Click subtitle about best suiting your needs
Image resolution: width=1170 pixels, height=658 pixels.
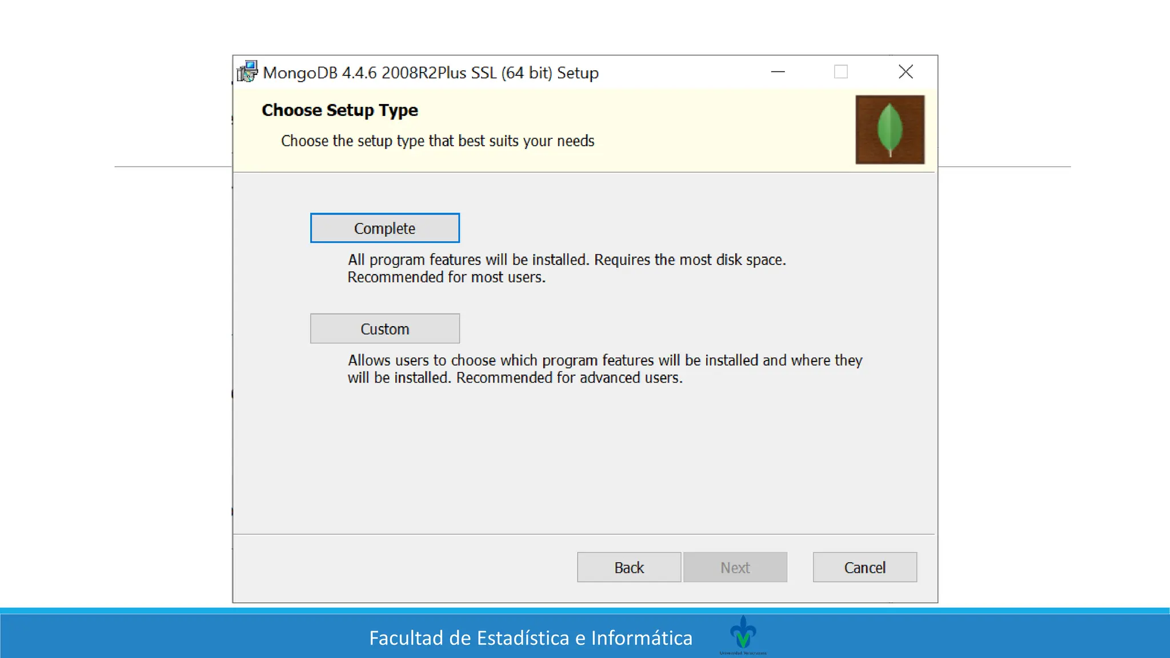click(x=437, y=141)
